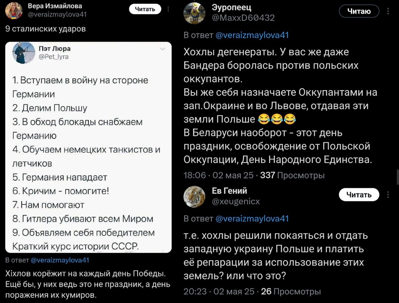Toggle following state on the Читаю button
Screen dimensions: 399x303
click(359, 11)
